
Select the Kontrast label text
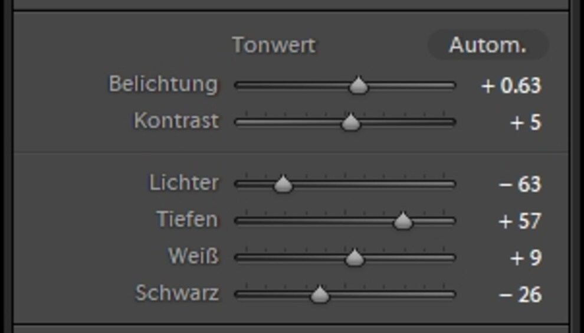176,121
